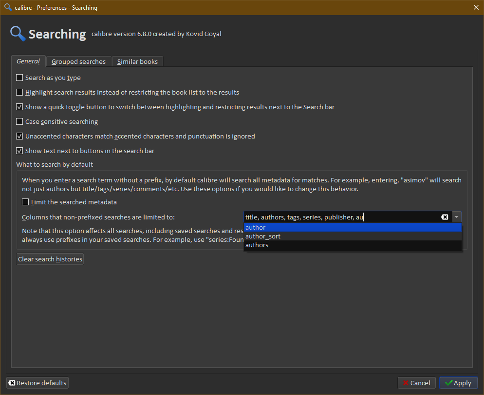Viewport: 484px width, 395px height.
Task: Check Limit the searched metadata
Action: click(25, 202)
